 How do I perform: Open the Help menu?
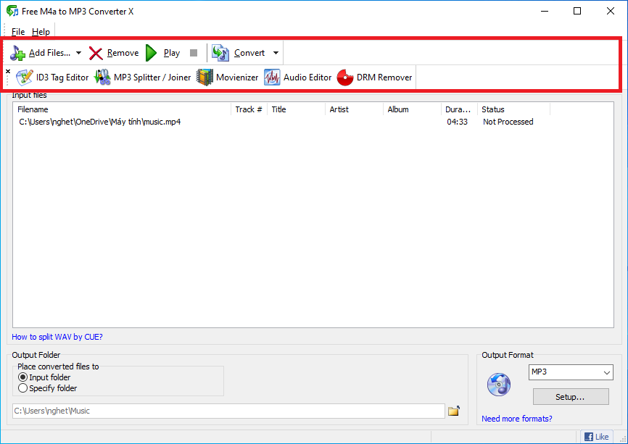41,32
